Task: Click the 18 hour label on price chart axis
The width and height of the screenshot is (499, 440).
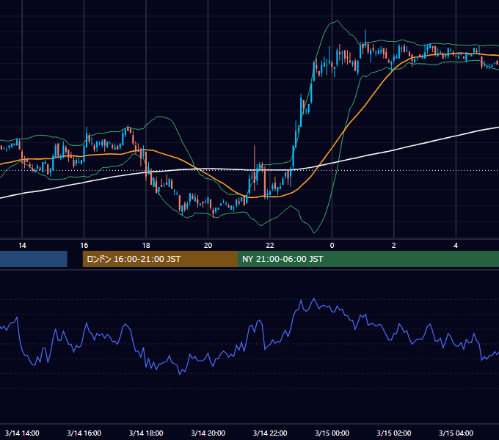Action: pos(146,246)
